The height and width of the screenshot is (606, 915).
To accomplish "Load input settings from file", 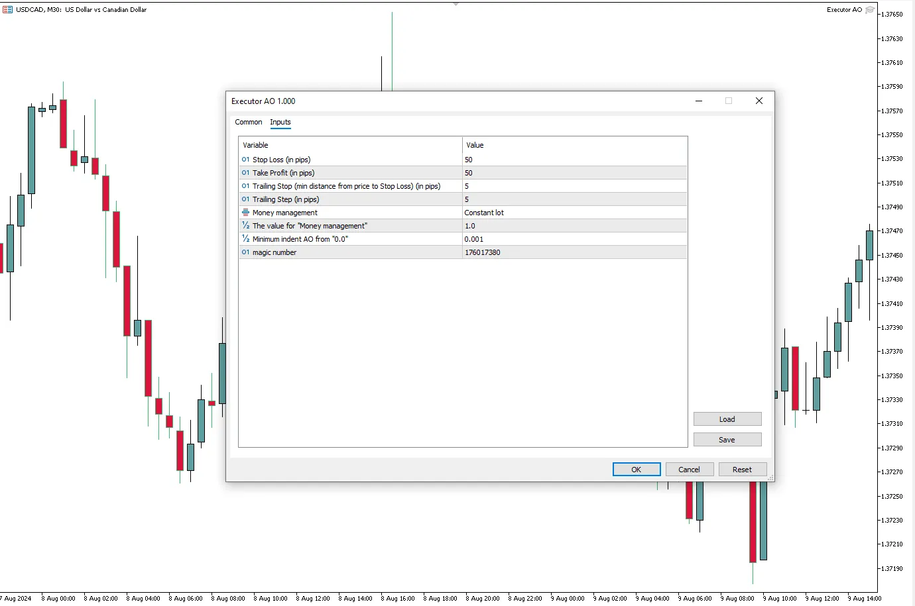I will 727,419.
